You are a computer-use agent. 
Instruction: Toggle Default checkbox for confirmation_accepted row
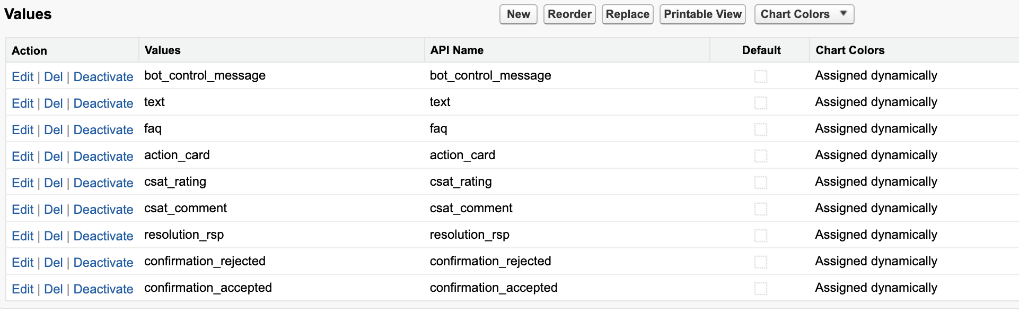click(x=761, y=289)
